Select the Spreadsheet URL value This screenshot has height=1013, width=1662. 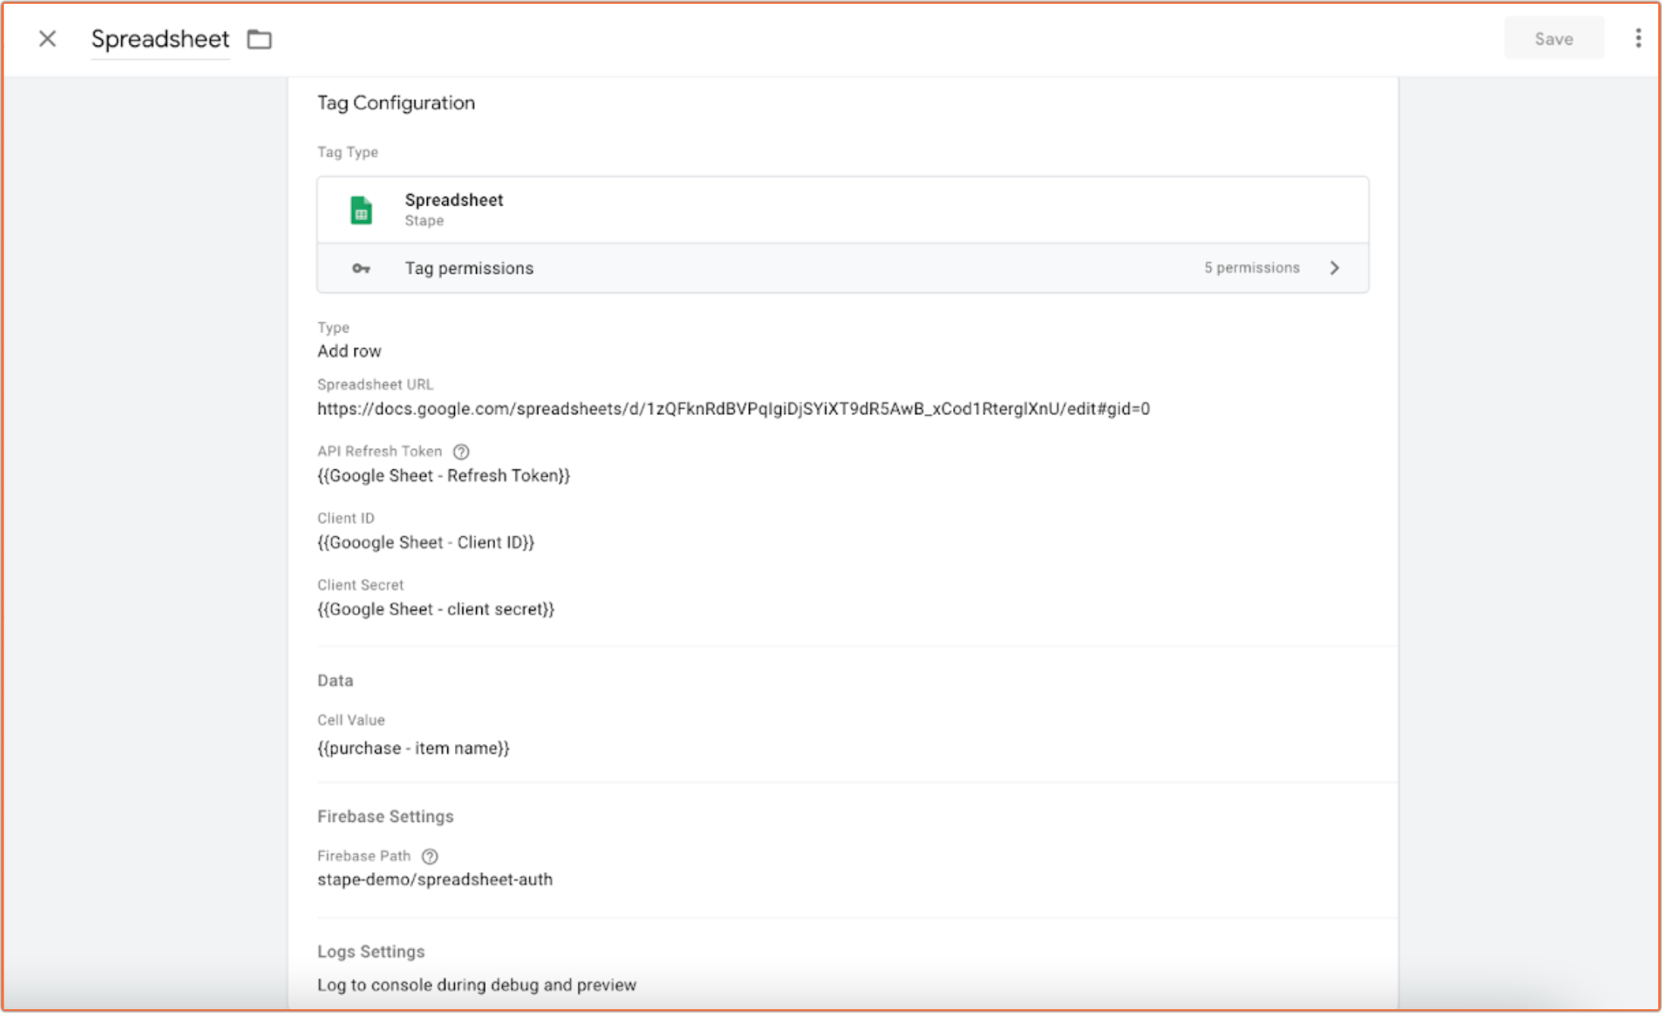pyautogui.click(x=733, y=409)
